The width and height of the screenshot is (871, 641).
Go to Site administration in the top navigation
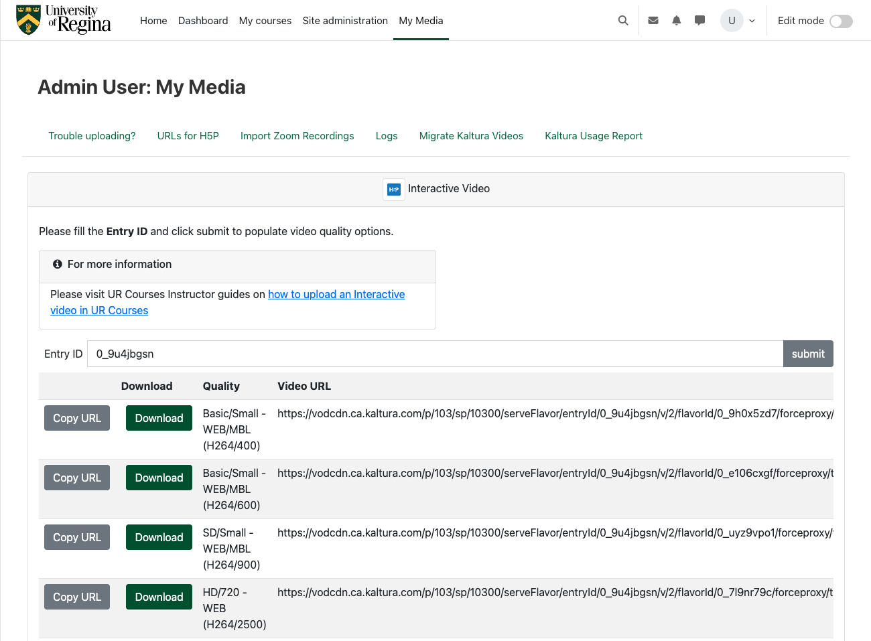click(x=345, y=21)
